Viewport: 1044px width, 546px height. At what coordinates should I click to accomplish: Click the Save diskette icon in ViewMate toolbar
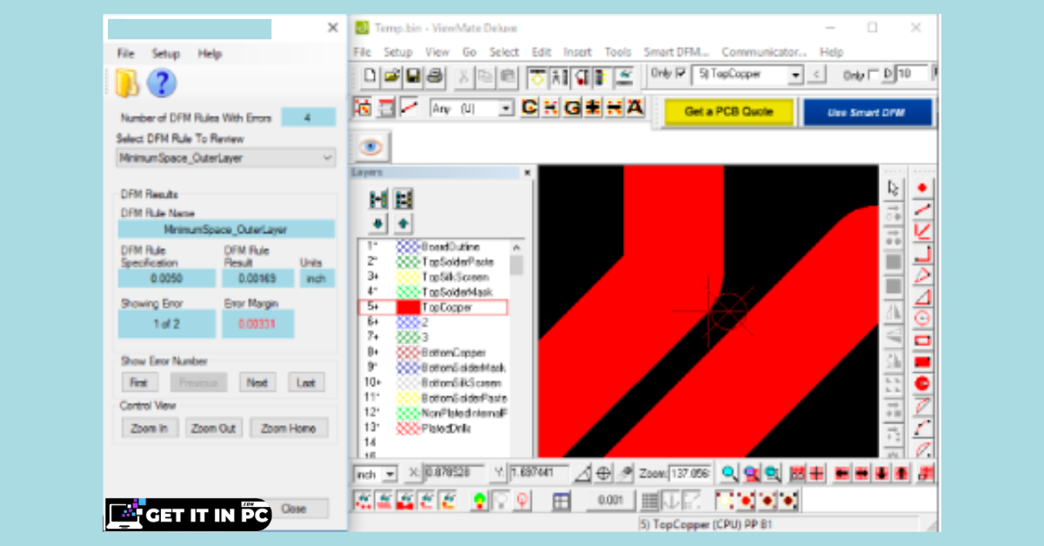[413, 76]
